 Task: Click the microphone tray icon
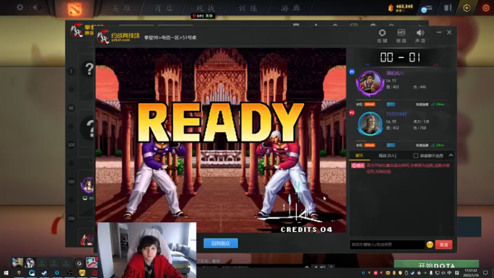430,273
